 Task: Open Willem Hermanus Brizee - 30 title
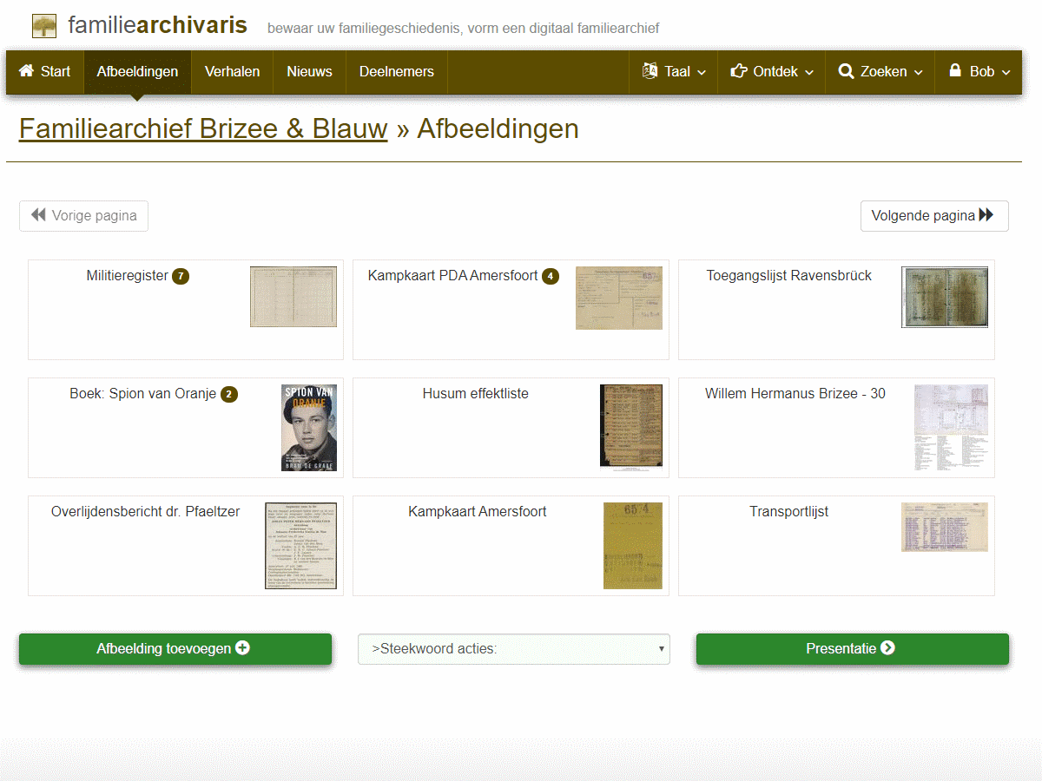(795, 393)
